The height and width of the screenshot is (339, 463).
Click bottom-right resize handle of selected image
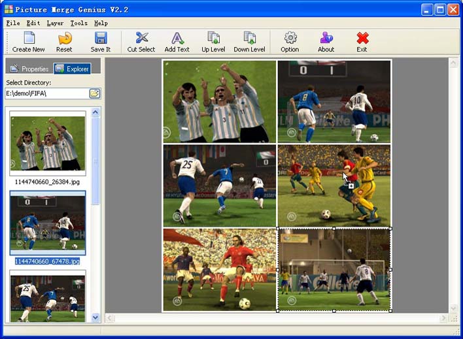390,311
